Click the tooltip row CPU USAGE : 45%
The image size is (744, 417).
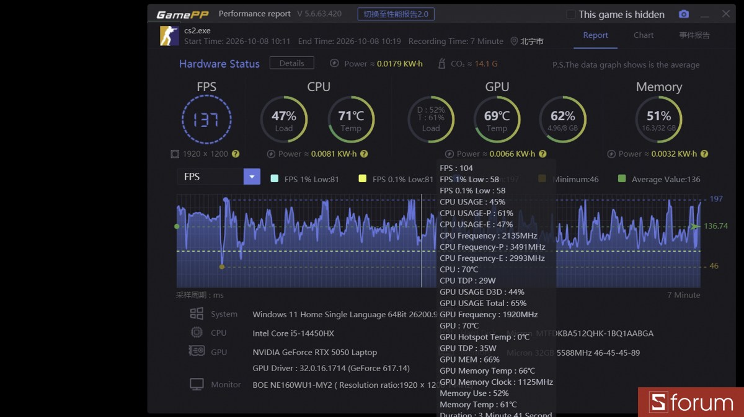pyautogui.click(x=472, y=202)
